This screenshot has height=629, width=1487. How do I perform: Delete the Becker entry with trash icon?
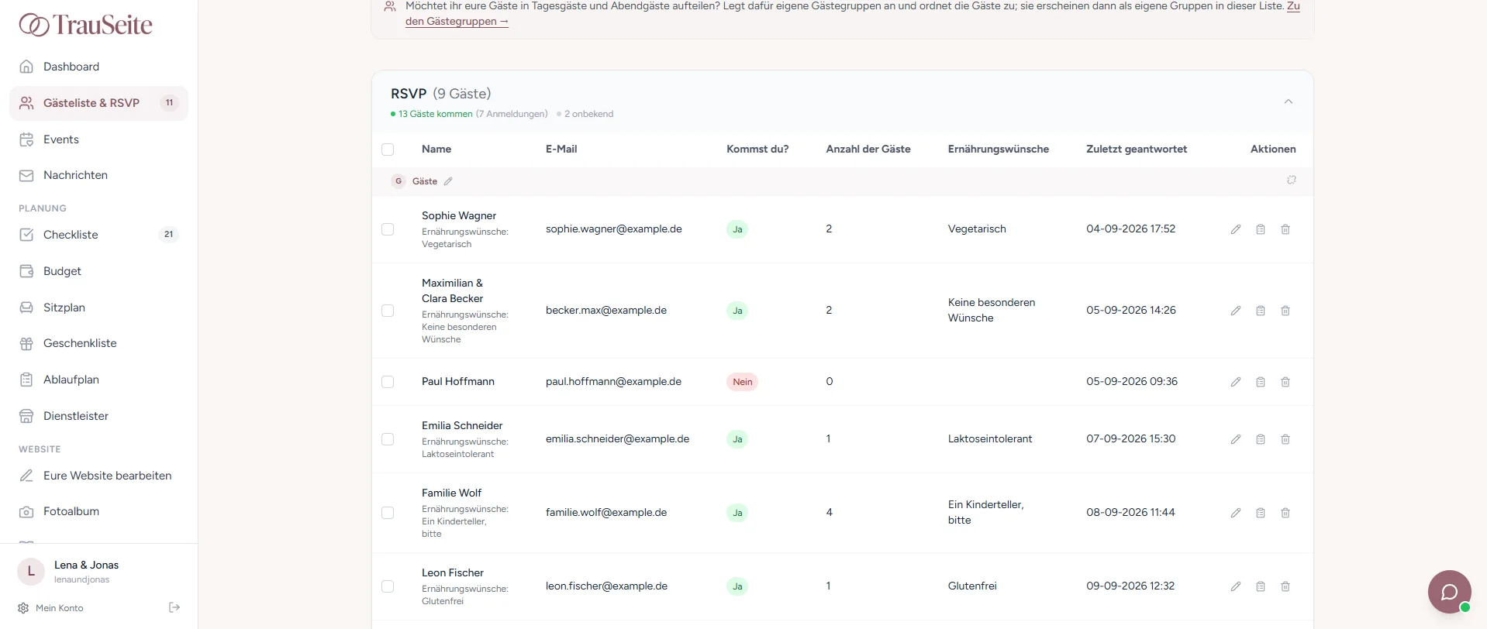point(1285,311)
